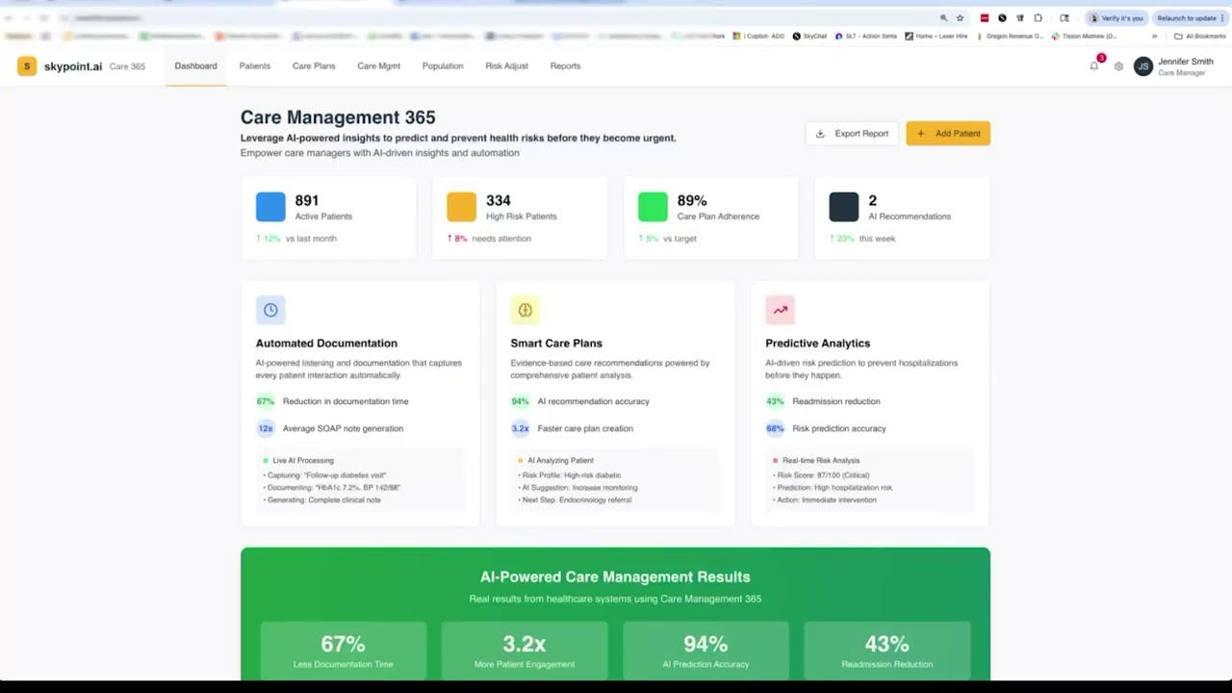Click the 43% Readmission Reduction green tile
Screen dimensions: 1232x693
pyautogui.click(x=886, y=650)
